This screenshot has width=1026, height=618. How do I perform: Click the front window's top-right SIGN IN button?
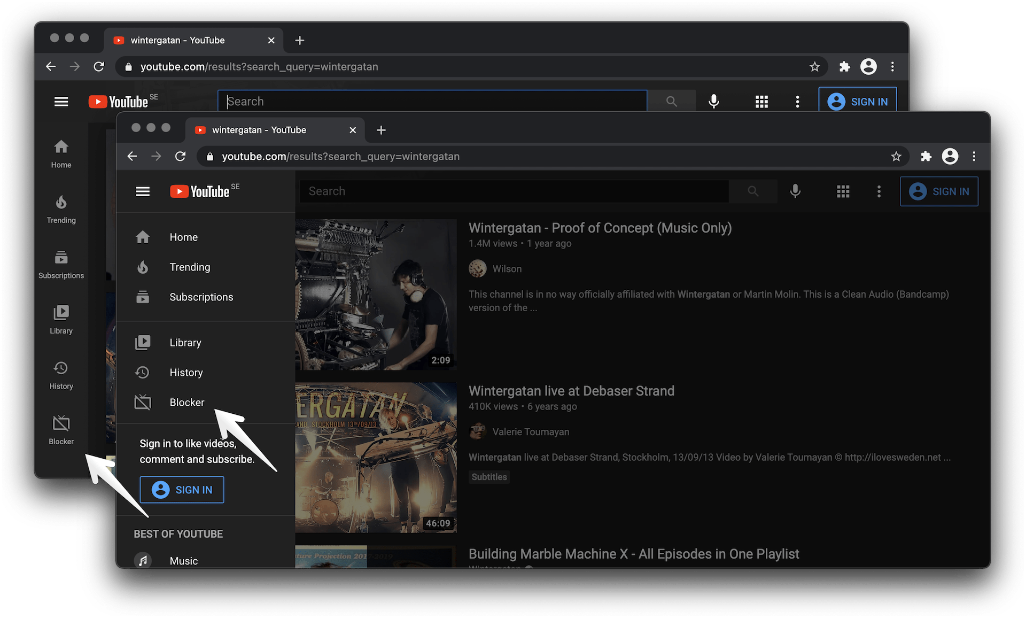click(939, 191)
